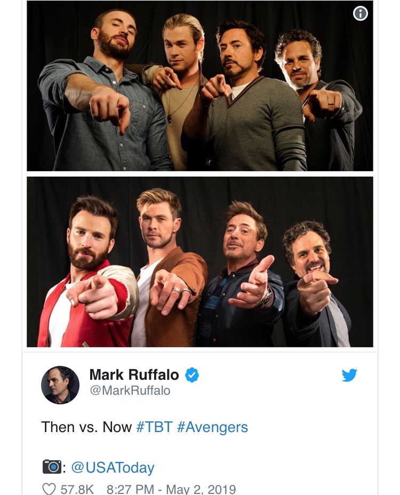Screen dimensions: 400x495
Task: Click the camera emoji in the tweet
Action: point(52,467)
